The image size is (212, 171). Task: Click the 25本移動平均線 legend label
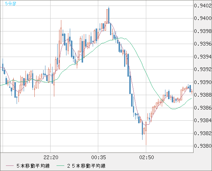86,166
